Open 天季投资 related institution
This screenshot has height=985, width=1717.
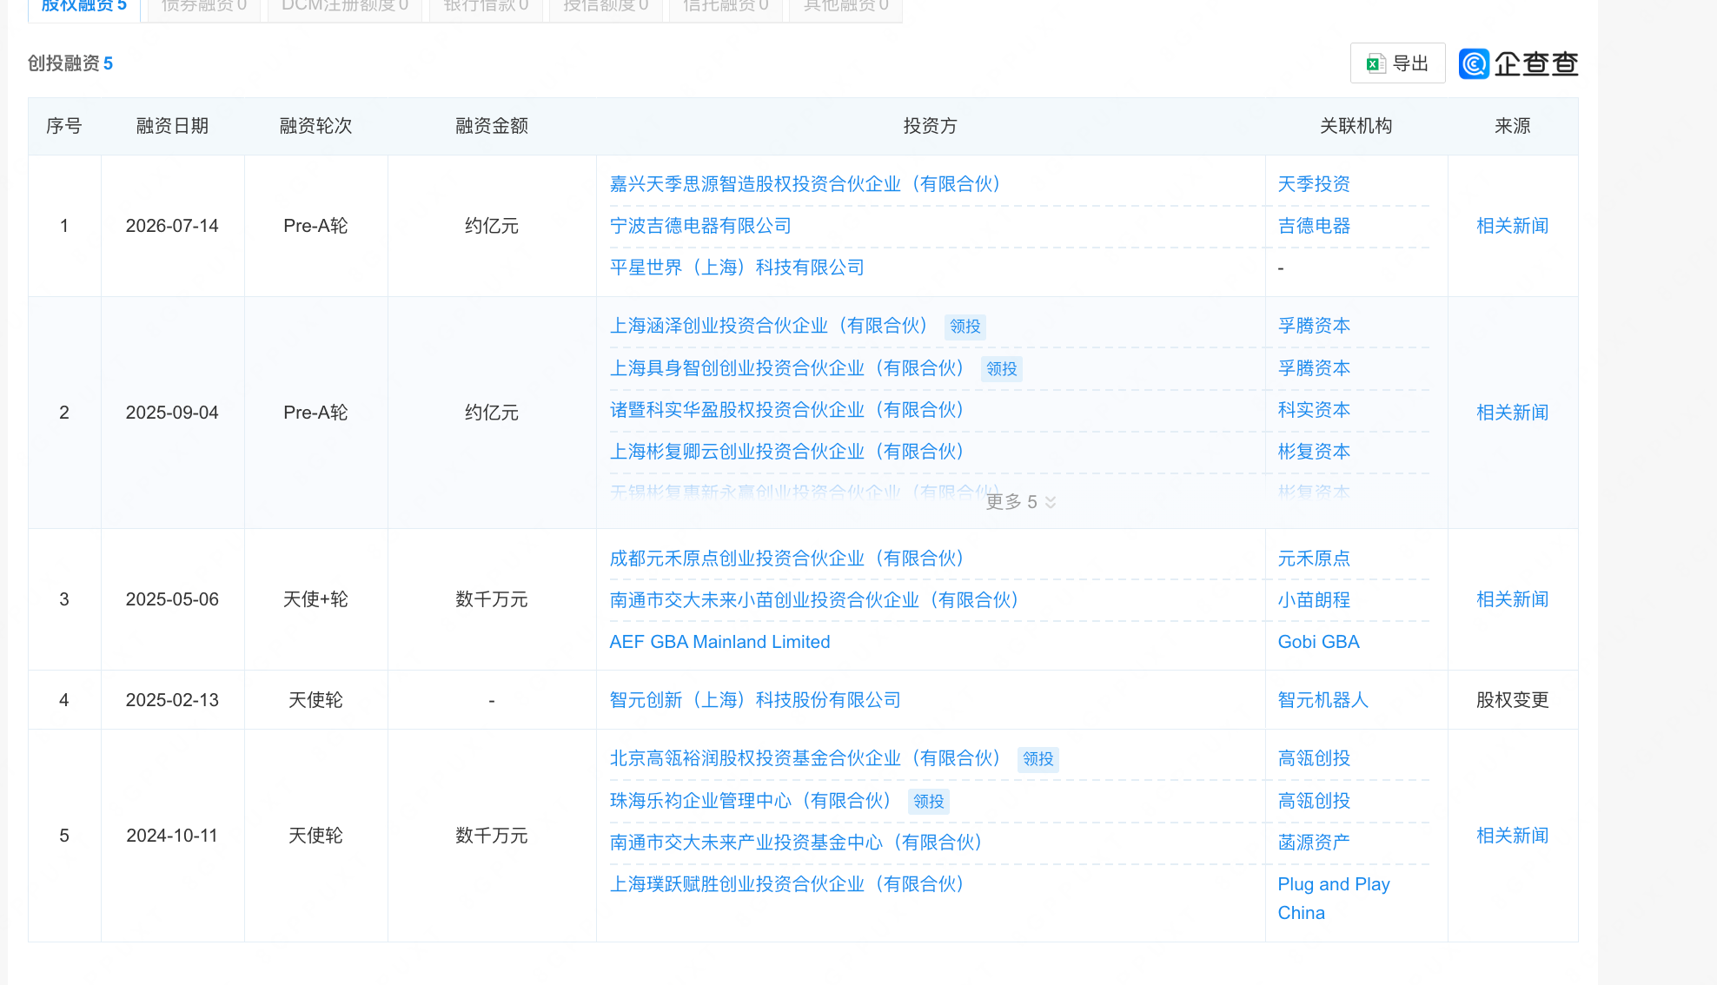[x=1314, y=184]
